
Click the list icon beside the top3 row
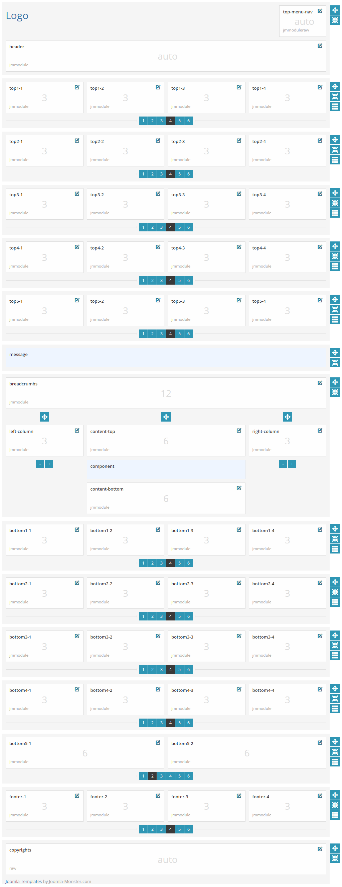coord(335,213)
